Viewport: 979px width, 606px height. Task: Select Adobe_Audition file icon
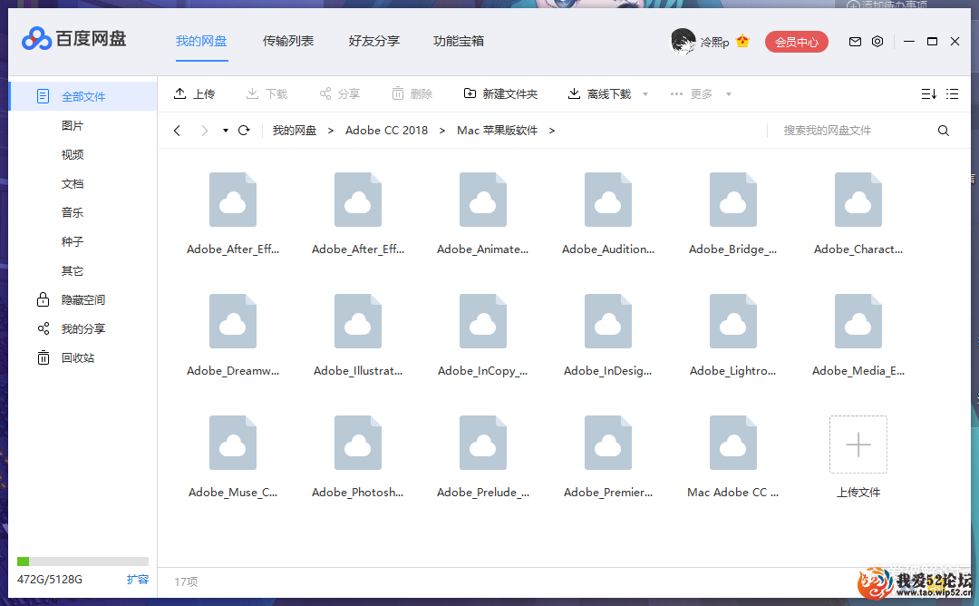pos(608,200)
